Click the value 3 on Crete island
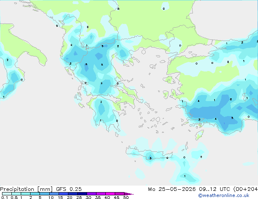258x199 pixels. pos(151,158)
